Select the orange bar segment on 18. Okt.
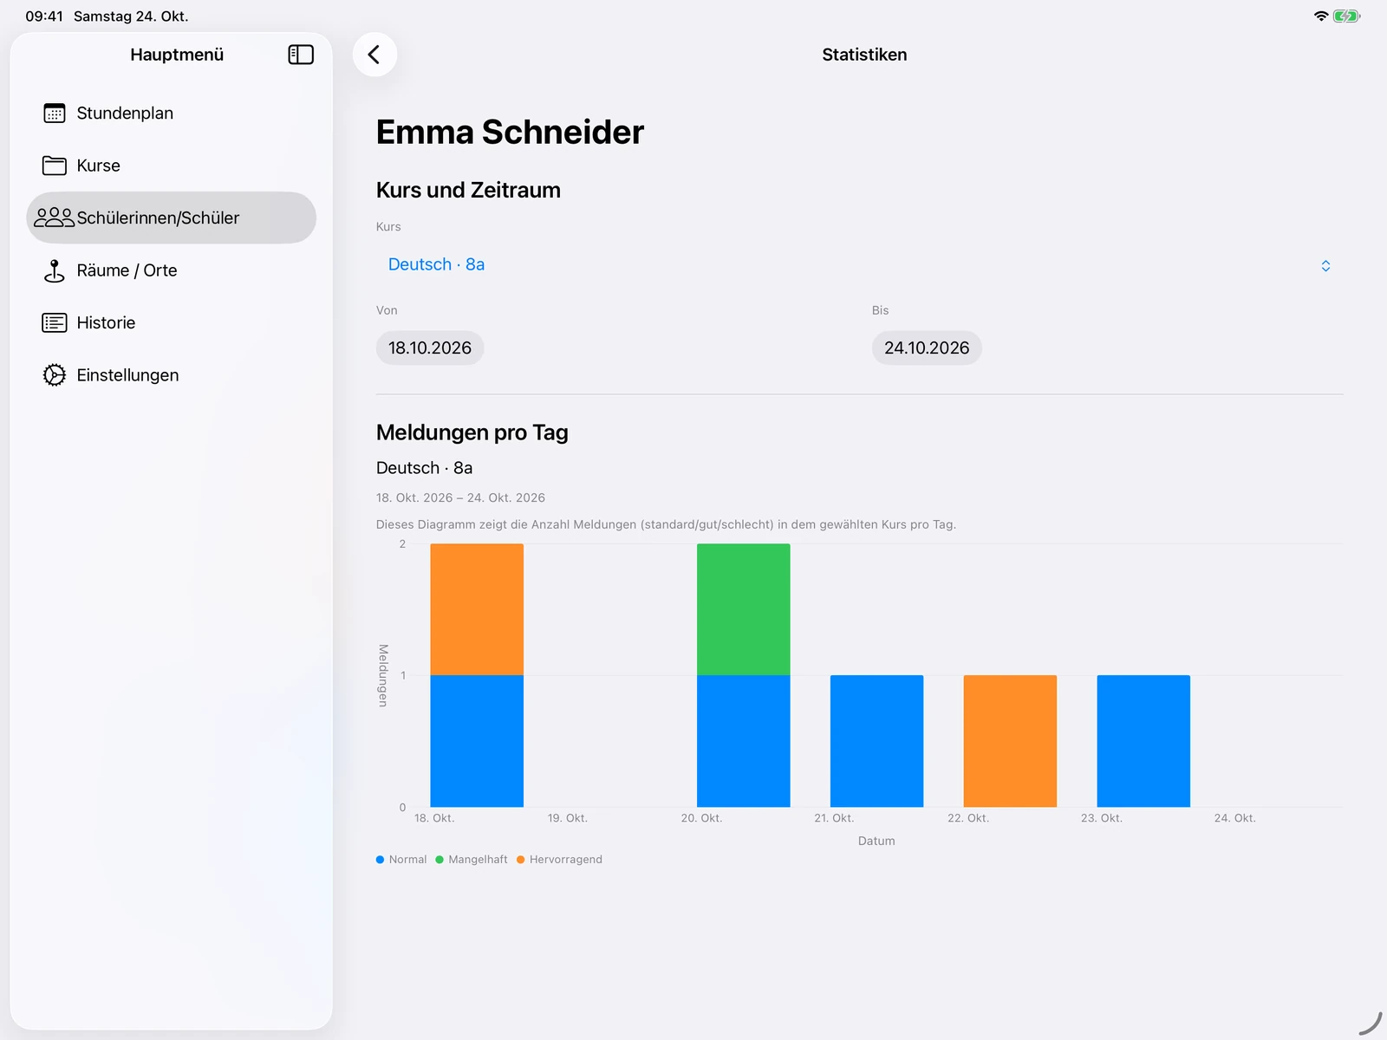 coord(477,609)
